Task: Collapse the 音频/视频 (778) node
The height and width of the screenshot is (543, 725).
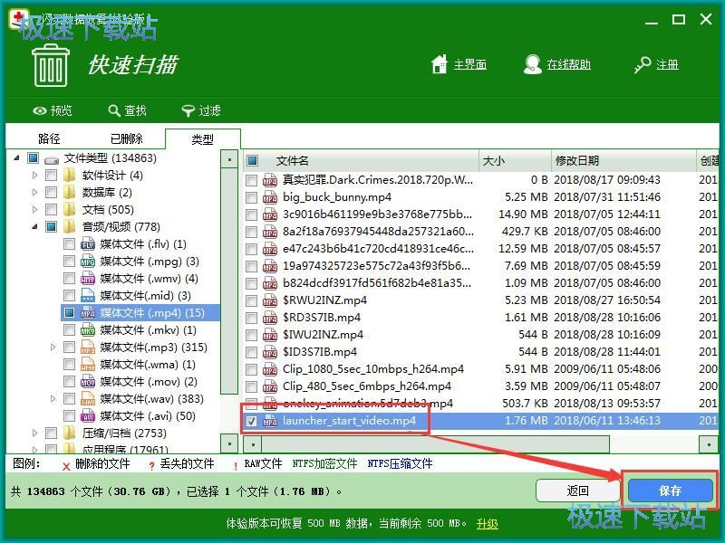Action: click(34, 227)
